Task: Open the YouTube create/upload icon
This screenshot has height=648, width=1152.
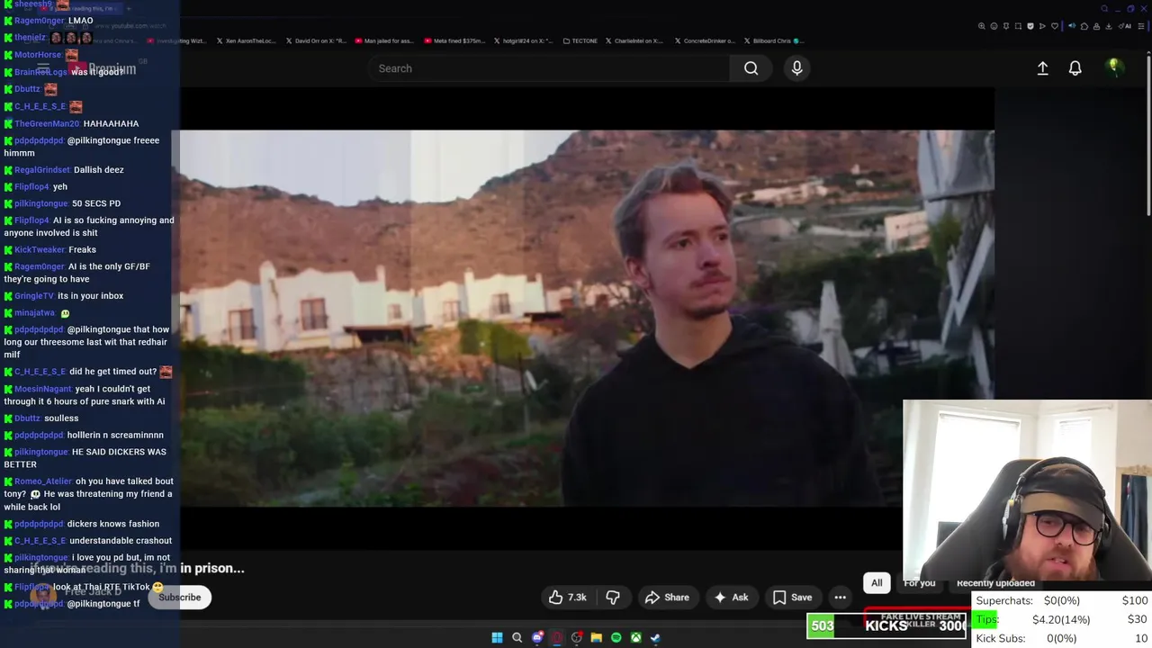Action: click(x=1042, y=68)
